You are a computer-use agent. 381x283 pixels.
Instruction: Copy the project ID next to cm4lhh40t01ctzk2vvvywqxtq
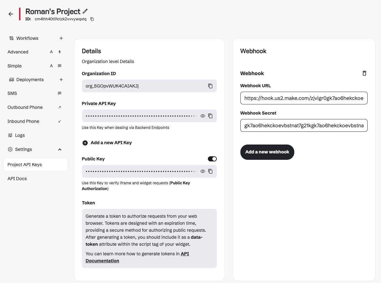(92, 19)
